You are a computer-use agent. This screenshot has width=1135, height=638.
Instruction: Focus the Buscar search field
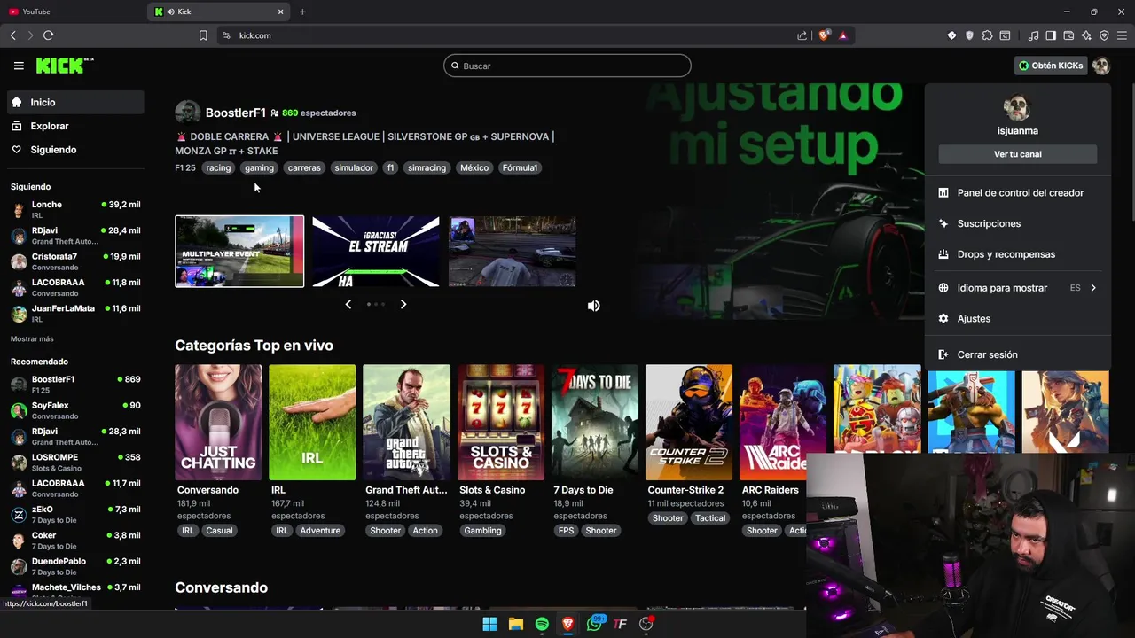click(567, 66)
